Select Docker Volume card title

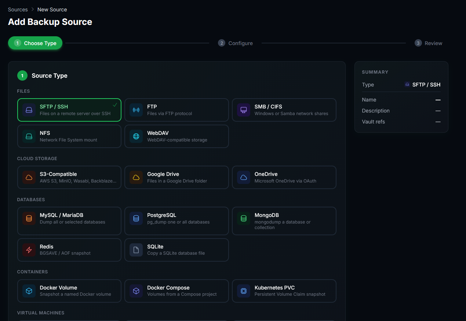(x=58, y=288)
